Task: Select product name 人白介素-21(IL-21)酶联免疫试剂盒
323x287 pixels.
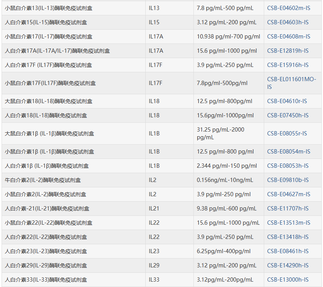Action: (47, 209)
